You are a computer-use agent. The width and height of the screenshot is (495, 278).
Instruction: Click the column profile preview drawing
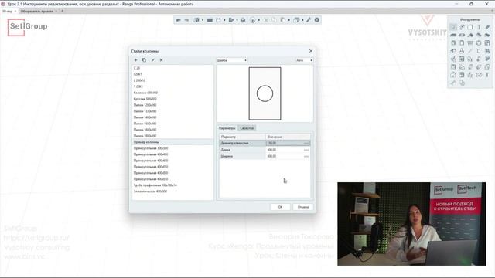[x=265, y=93]
